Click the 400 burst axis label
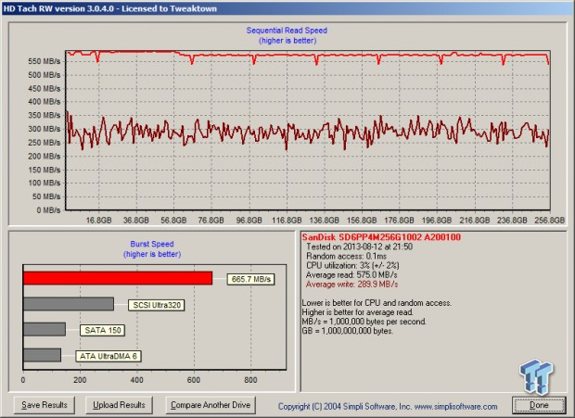The height and width of the screenshot is (418, 575). [136, 380]
